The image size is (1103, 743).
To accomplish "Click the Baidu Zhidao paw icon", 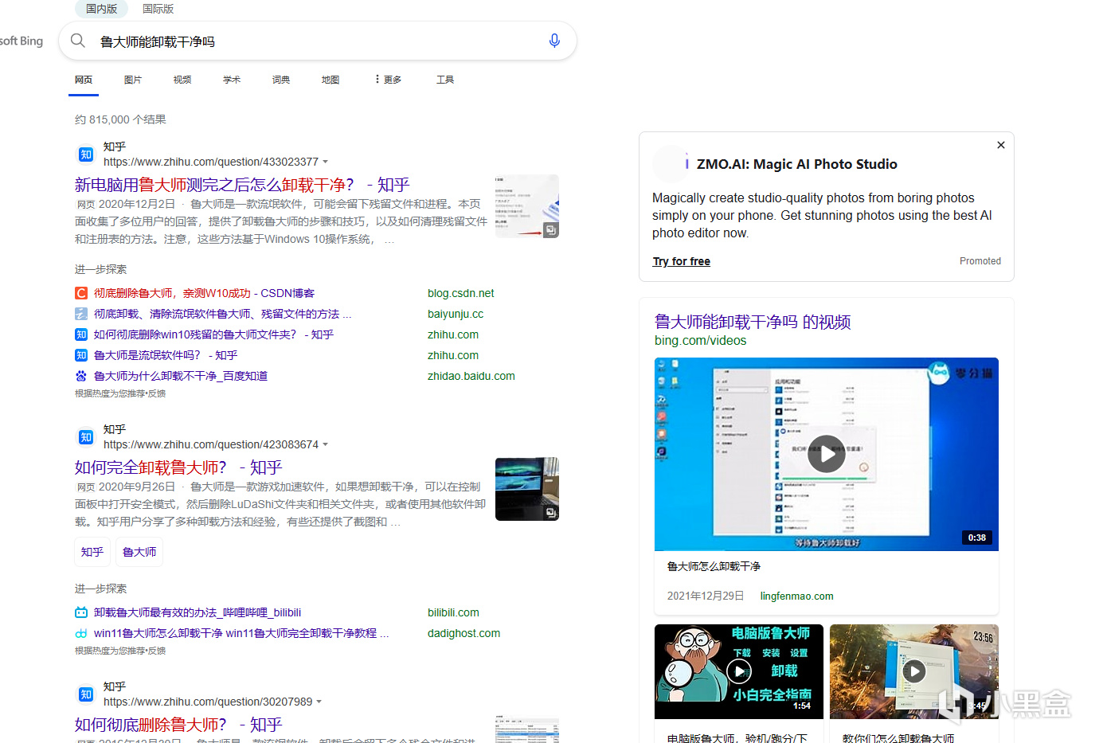I will coord(81,376).
